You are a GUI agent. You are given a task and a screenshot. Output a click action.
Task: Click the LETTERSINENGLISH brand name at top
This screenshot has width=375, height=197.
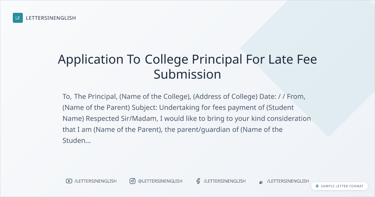[51, 18]
